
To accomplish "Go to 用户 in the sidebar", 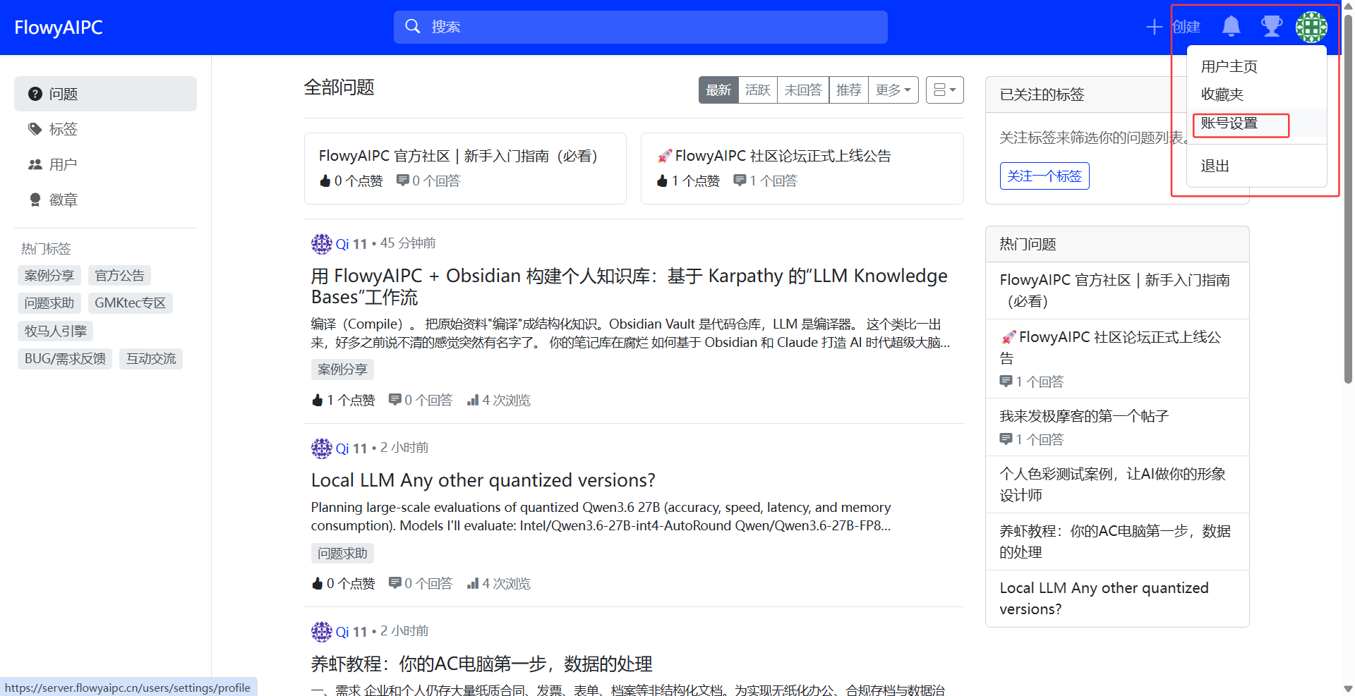I will click(x=105, y=164).
